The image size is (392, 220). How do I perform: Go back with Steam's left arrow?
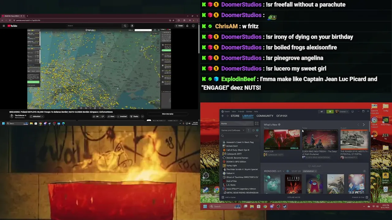tap(223, 116)
